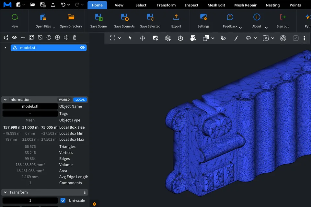Click the undo arrow in the title bar
The width and height of the screenshot is (311, 207).
click(63, 5)
